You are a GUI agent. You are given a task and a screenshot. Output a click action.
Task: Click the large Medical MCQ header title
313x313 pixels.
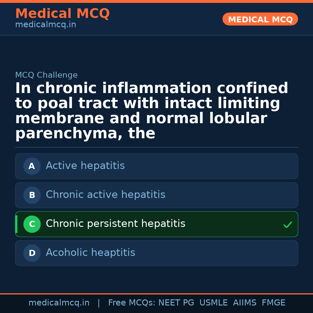tap(62, 14)
